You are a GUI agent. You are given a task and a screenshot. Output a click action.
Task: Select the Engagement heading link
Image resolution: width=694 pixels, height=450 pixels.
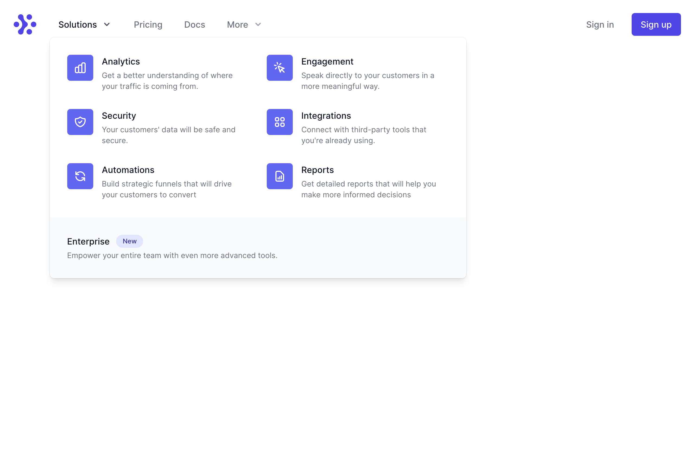(x=327, y=62)
